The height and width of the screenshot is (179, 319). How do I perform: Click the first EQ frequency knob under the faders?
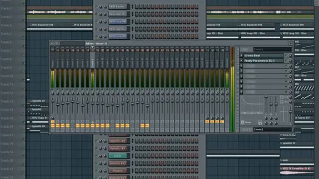pos(266,118)
